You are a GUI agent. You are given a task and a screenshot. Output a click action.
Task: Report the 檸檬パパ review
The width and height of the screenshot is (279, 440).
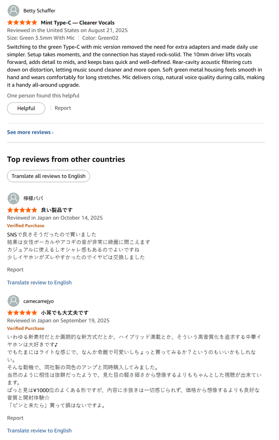(x=15, y=270)
